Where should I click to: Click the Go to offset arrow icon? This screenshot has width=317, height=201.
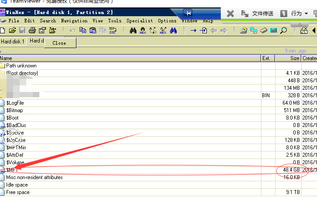193,30
